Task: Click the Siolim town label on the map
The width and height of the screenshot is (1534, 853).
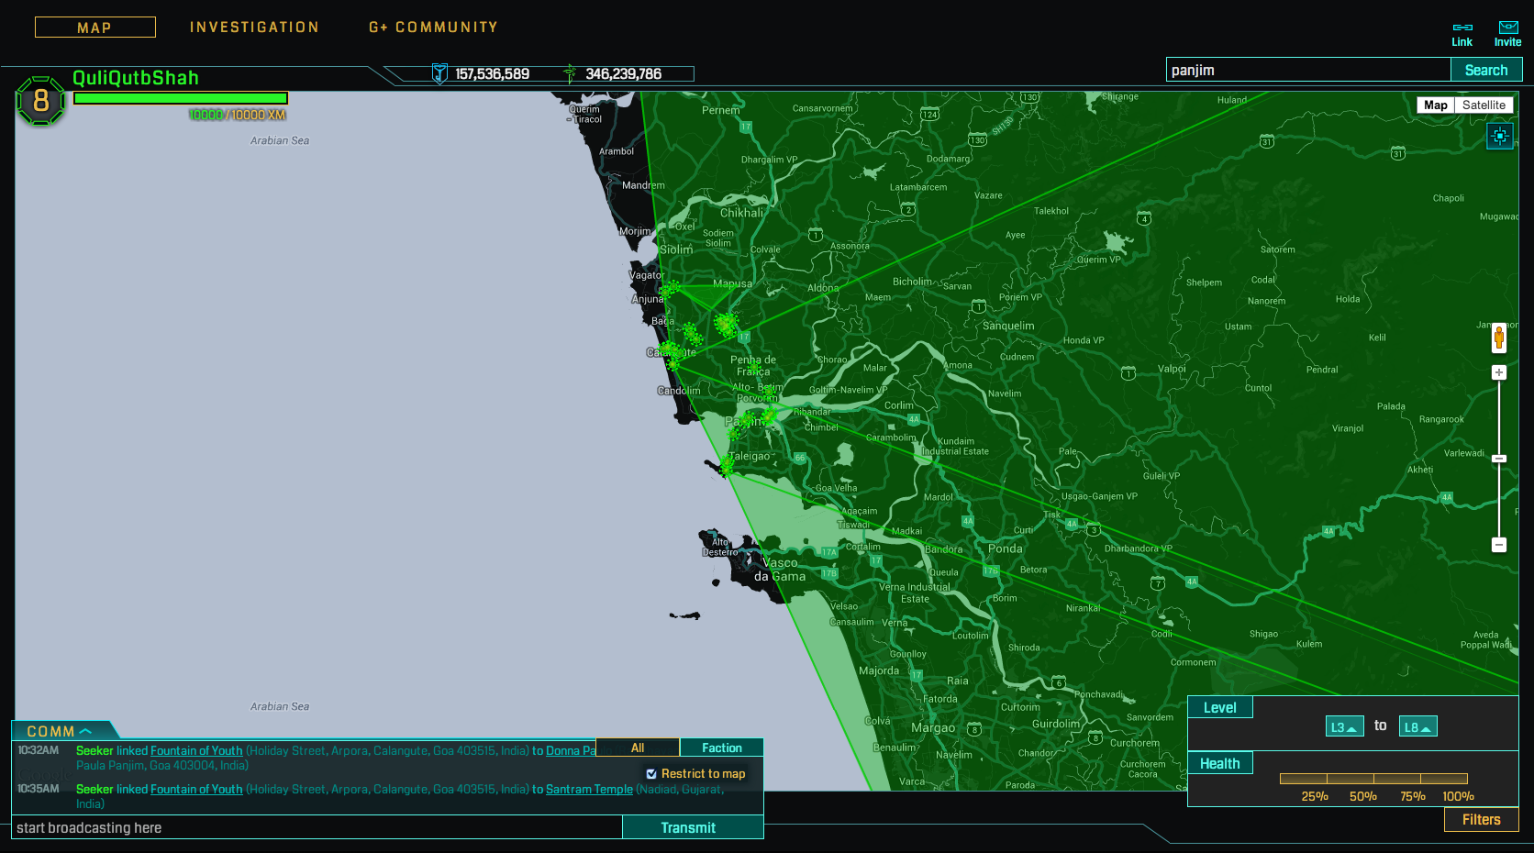Action: coord(676,249)
